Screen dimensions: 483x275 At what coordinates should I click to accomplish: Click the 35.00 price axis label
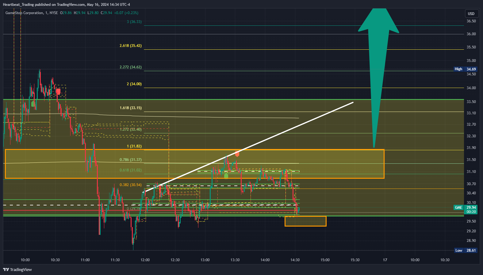tap(471, 61)
